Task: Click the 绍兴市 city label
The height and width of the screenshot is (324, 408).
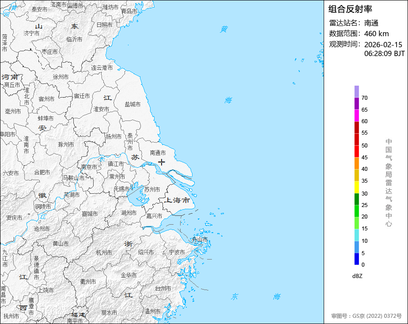Action: click(x=146, y=252)
